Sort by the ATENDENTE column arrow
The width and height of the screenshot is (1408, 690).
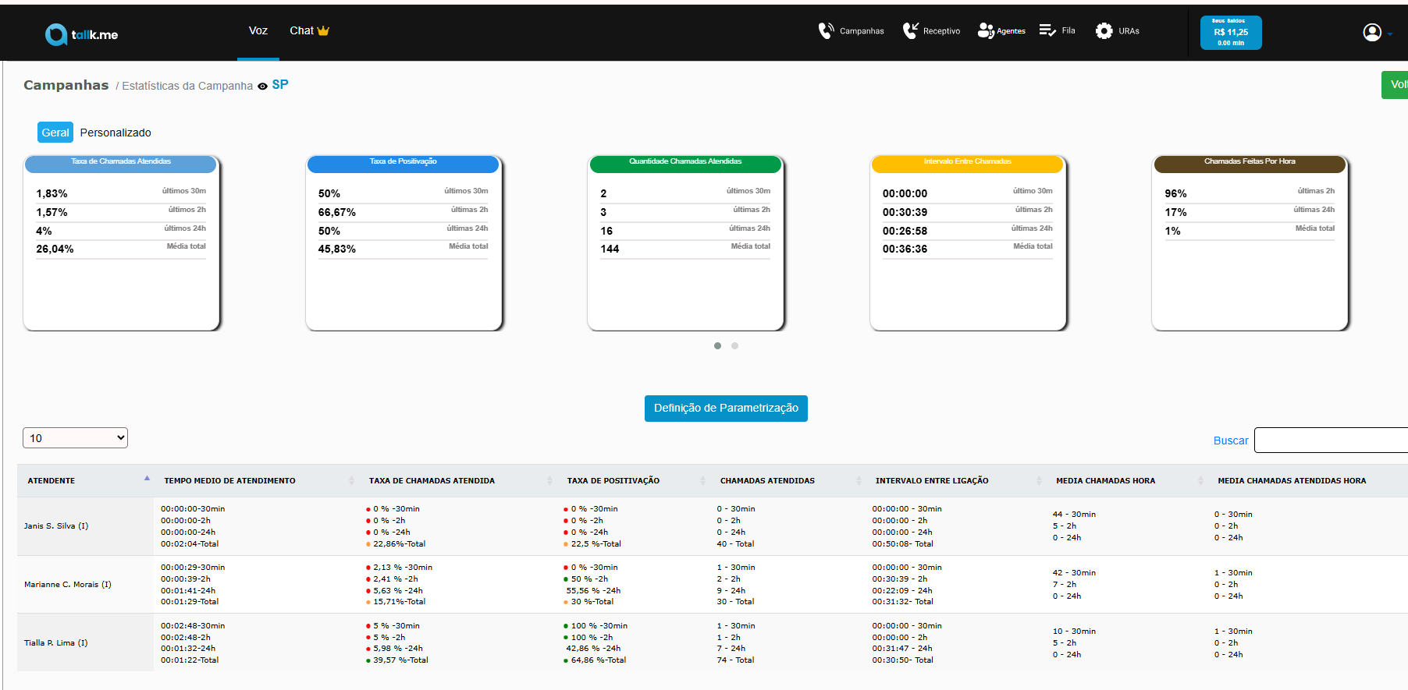pos(147,479)
